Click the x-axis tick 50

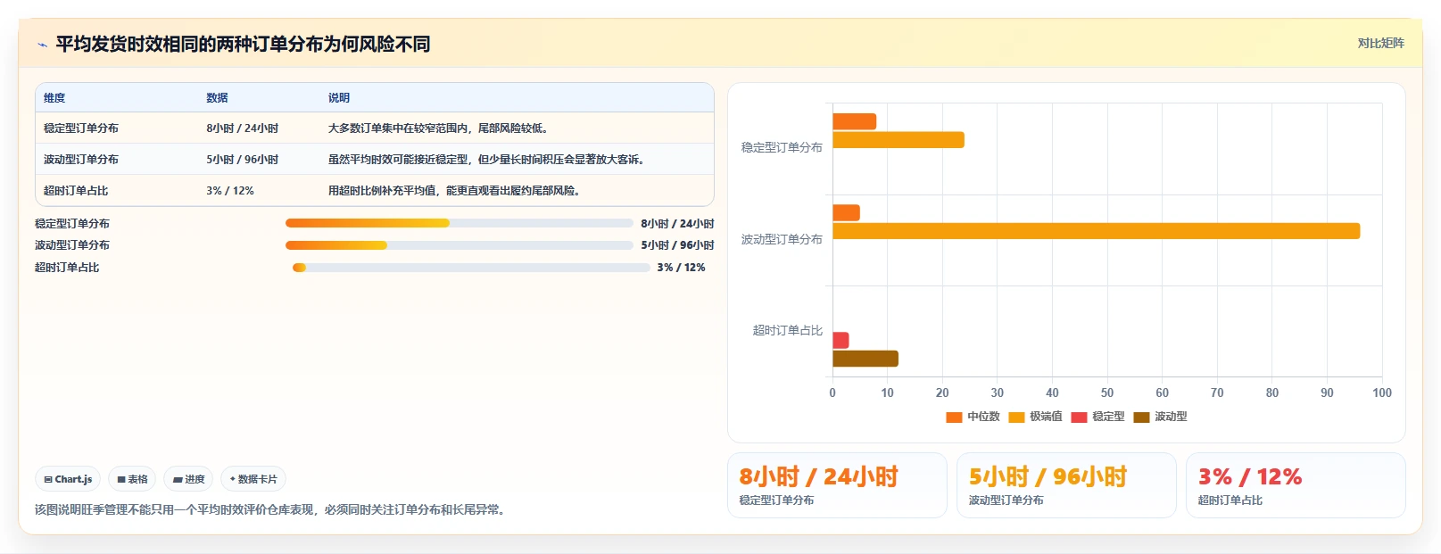[1107, 393]
